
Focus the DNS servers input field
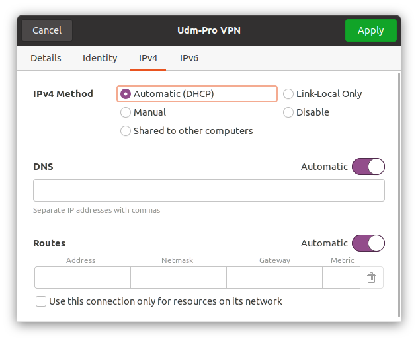(208, 190)
